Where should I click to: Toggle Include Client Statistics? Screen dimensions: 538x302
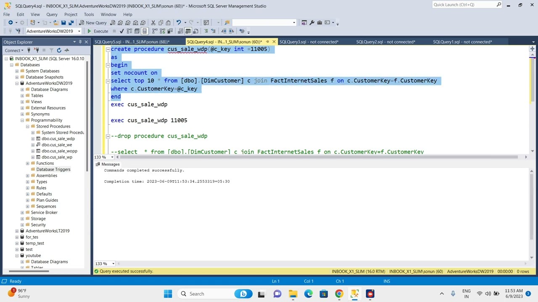tap(170, 31)
